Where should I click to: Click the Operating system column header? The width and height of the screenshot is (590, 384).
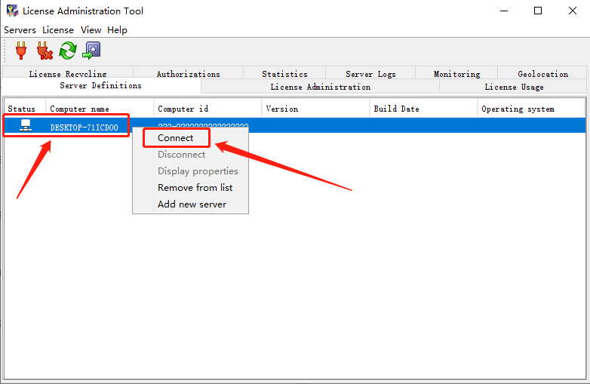(531, 109)
